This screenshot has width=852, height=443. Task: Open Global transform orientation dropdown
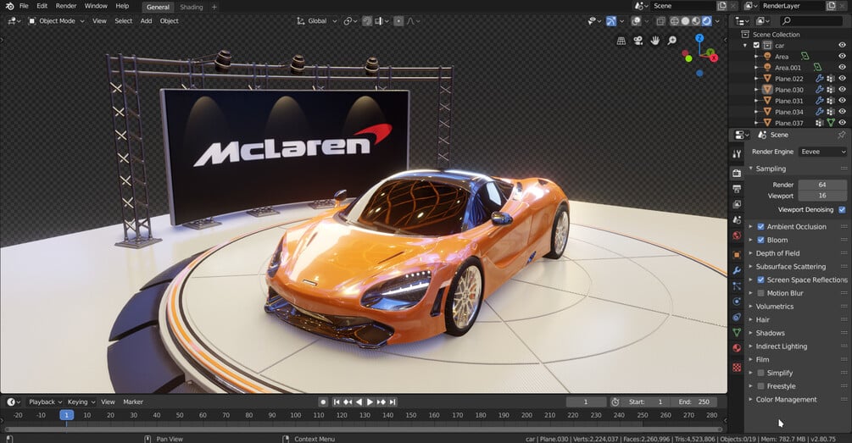pos(317,21)
